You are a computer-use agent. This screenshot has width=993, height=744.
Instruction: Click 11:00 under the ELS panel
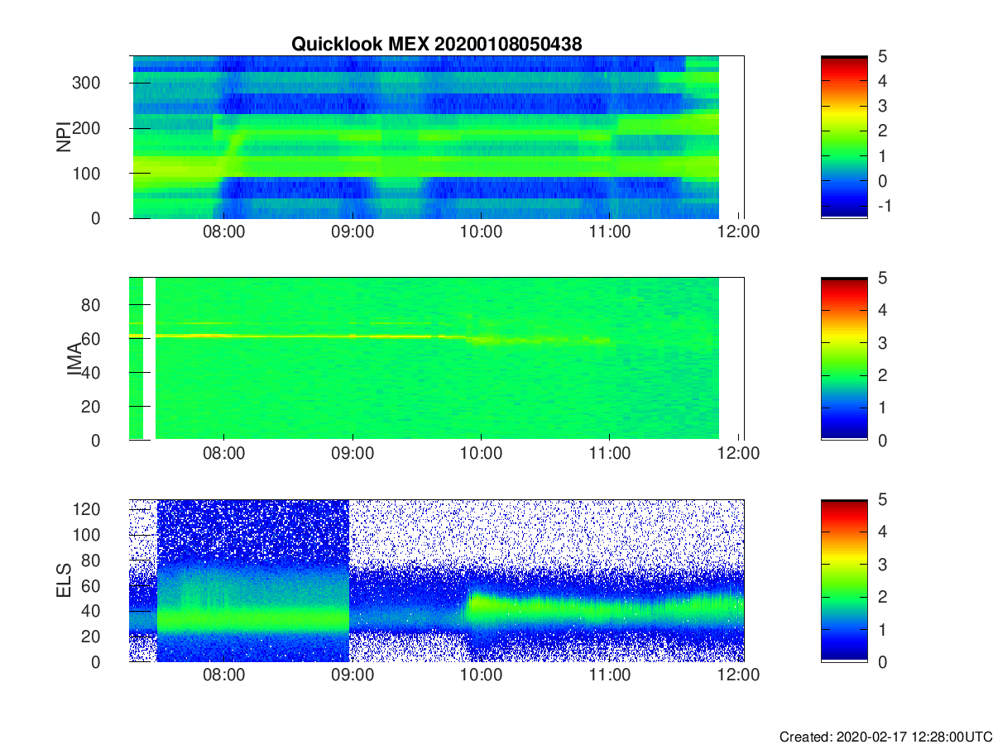(609, 675)
